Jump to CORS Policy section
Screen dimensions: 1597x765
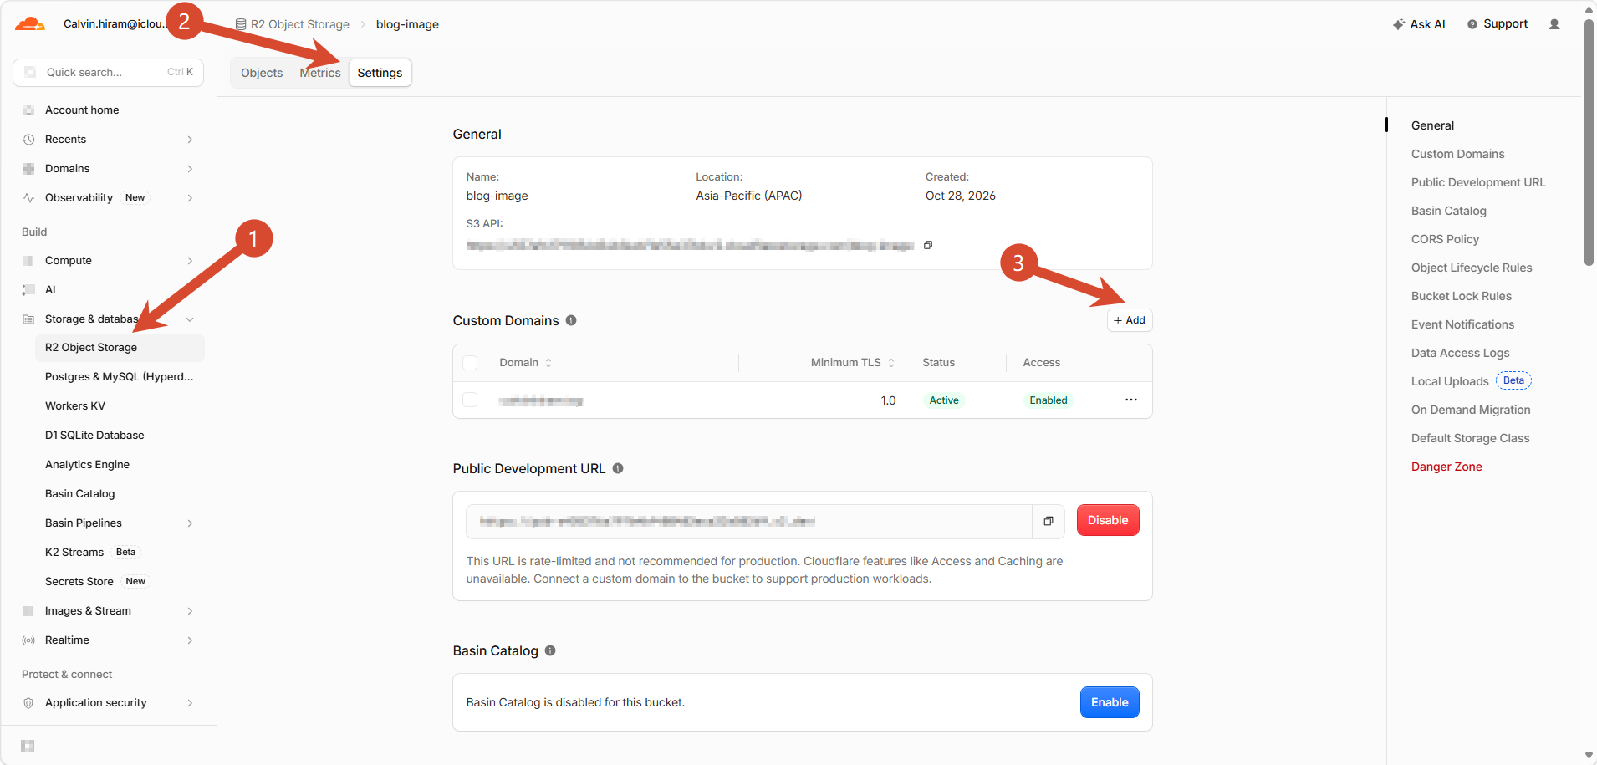[1445, 239]
